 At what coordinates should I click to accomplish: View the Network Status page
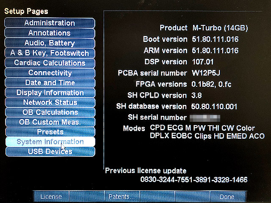[x=50, y=102]
